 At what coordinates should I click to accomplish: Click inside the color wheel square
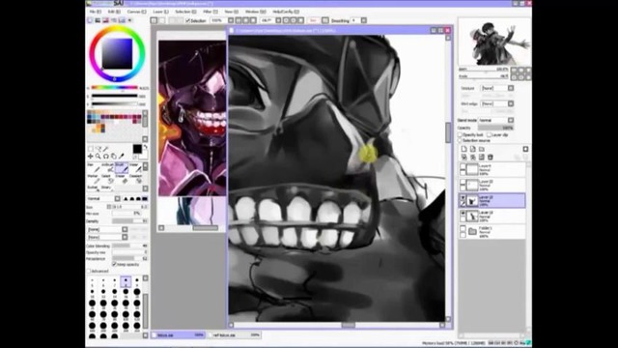tap(117, 54)
